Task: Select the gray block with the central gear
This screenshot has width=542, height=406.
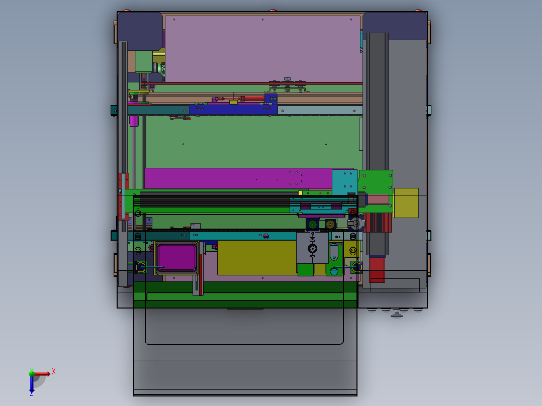Action: click(x=313, y=248)
